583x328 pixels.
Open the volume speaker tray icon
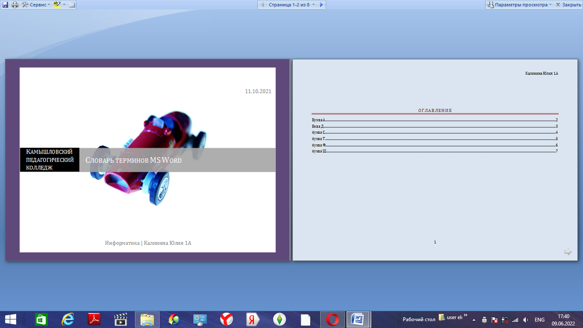pyautogui.click(x=526, y=320)
